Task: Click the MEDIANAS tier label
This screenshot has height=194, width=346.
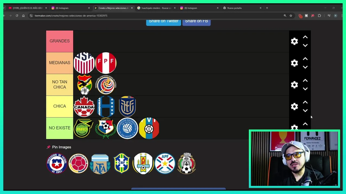Action: (x=60, y=63)
